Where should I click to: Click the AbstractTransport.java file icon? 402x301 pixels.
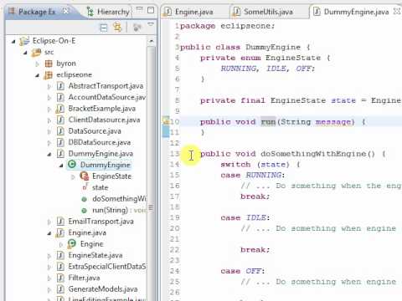click(x=60, y=86)
